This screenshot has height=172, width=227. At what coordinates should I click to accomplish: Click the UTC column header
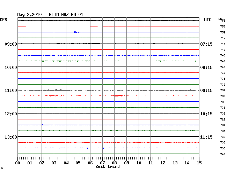[207, 20]
